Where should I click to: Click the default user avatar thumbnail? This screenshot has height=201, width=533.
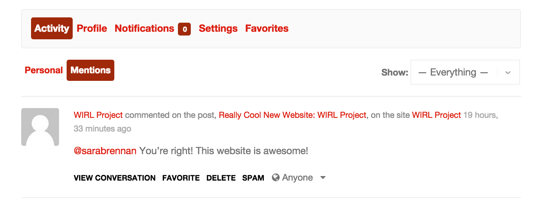(40, 127)
